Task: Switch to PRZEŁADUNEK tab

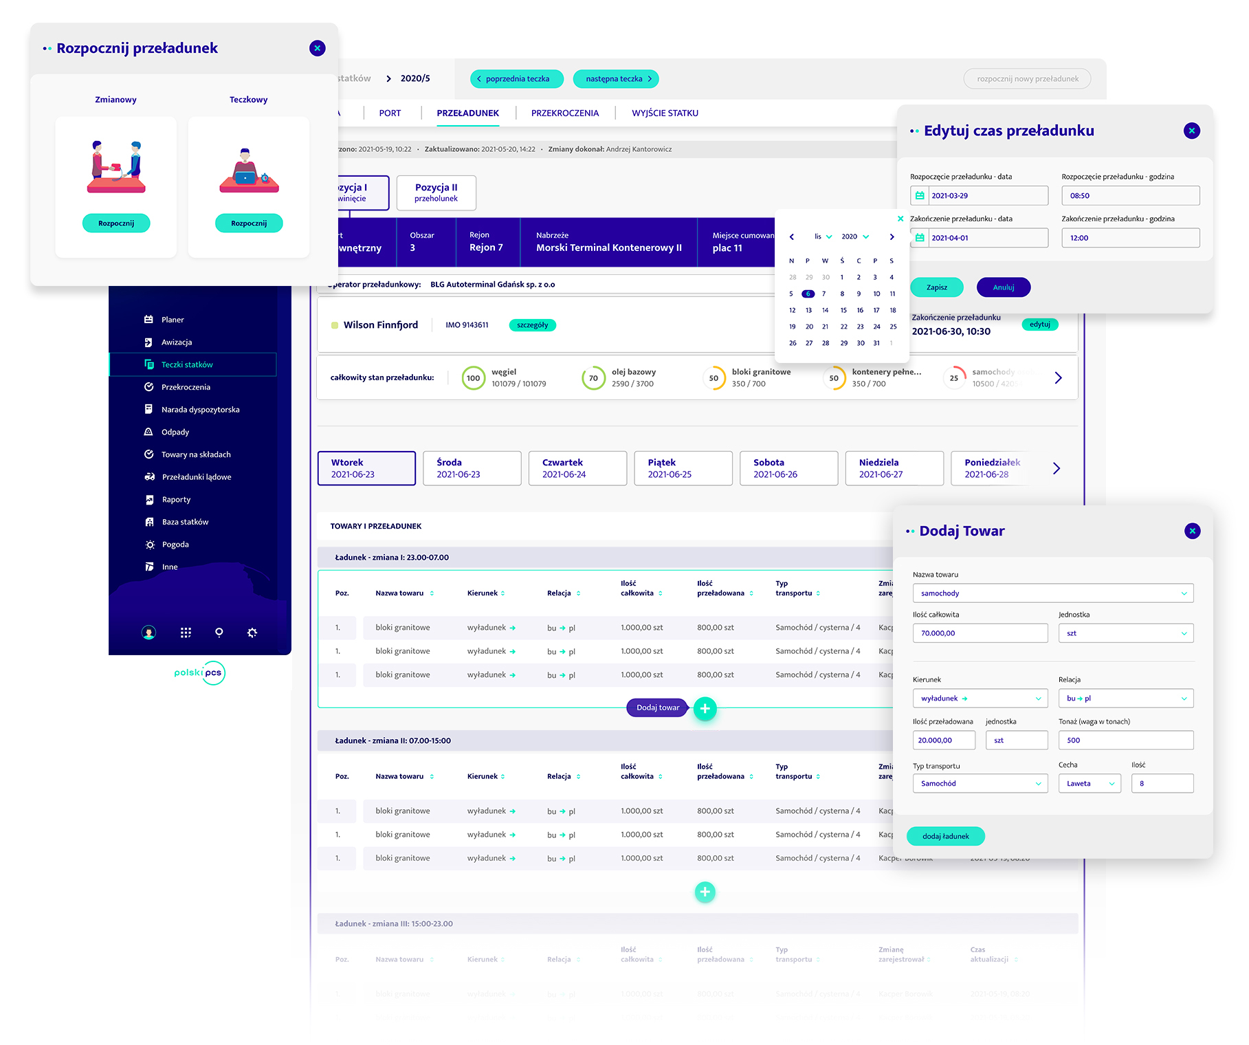Action: pos(468,113)
